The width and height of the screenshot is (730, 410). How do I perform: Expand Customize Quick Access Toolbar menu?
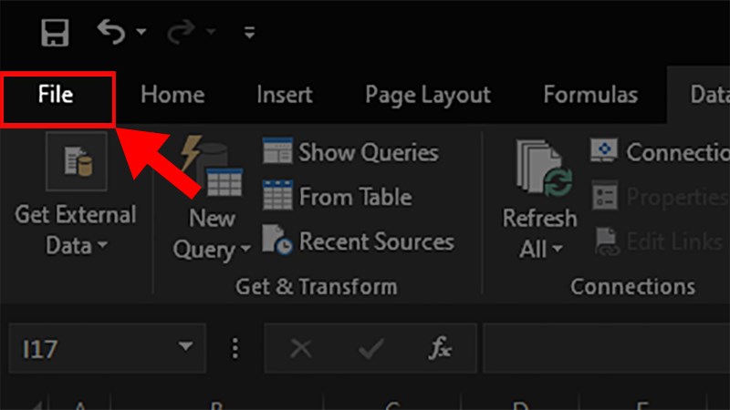click(249, 35)
